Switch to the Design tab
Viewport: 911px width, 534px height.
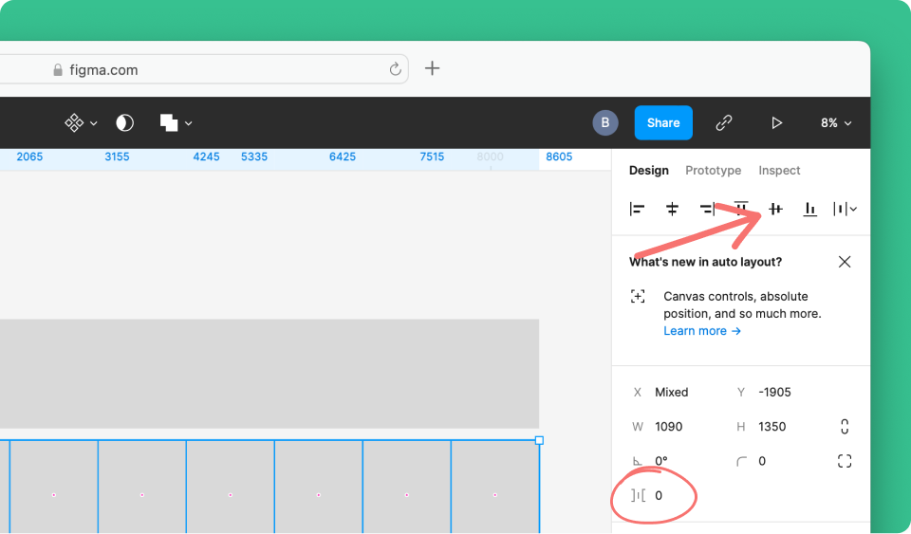[648, 170]
